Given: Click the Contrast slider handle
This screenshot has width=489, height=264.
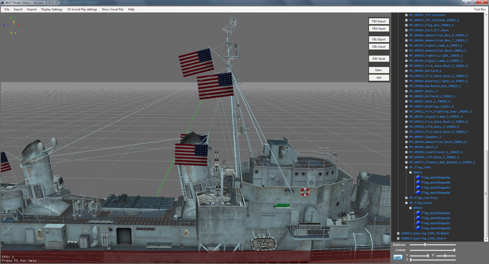Looking at the screenshot, I should tap(454, 250).
